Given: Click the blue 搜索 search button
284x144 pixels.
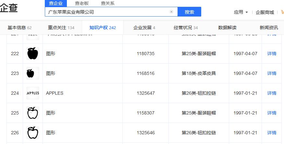Looking at the screenshot, I should pyautogui.click(x=189, y=12).
